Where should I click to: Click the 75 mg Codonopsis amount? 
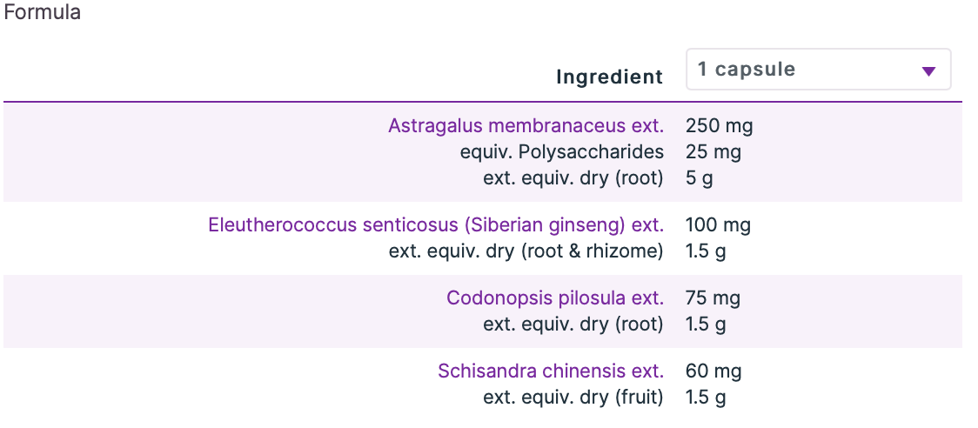[x=713, y=298]
